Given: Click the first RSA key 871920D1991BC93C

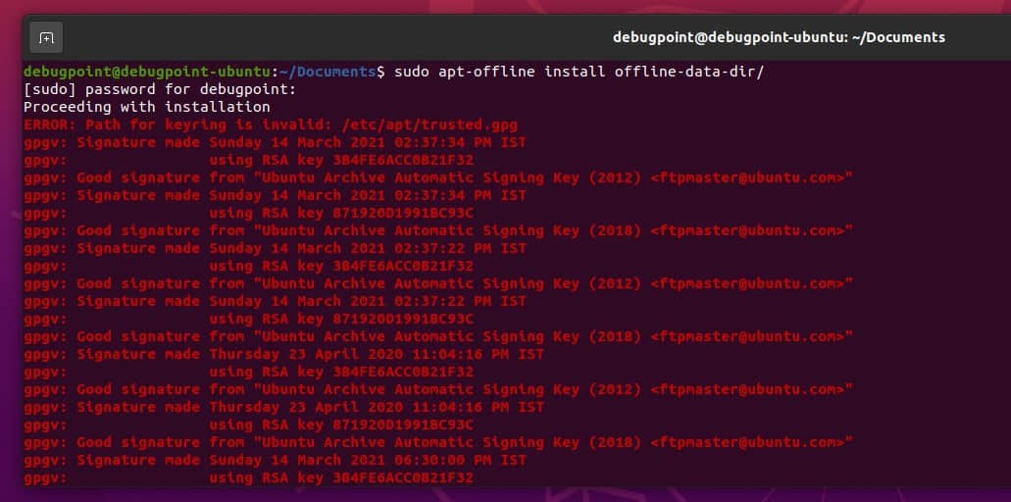Looking at the screenshot, I should 341,213.
